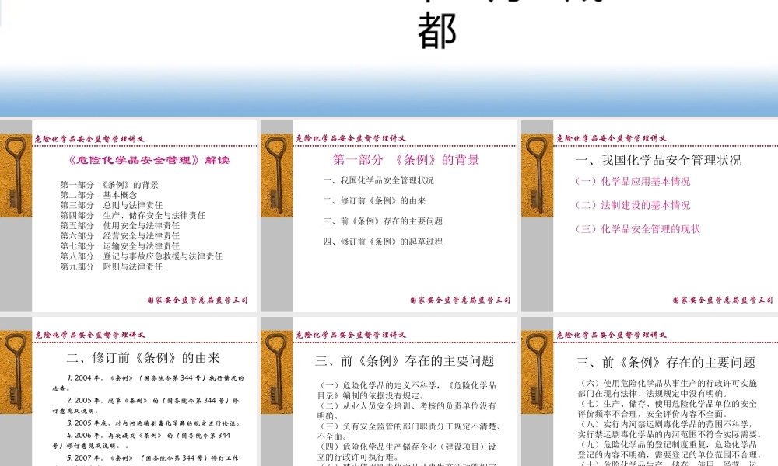Click the 1. 2004年 revision history line

pos(148,383)
